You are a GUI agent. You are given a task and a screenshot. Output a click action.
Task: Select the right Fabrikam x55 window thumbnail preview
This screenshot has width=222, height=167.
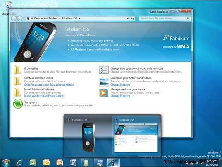pyautogui.click(x=136, y=136)
